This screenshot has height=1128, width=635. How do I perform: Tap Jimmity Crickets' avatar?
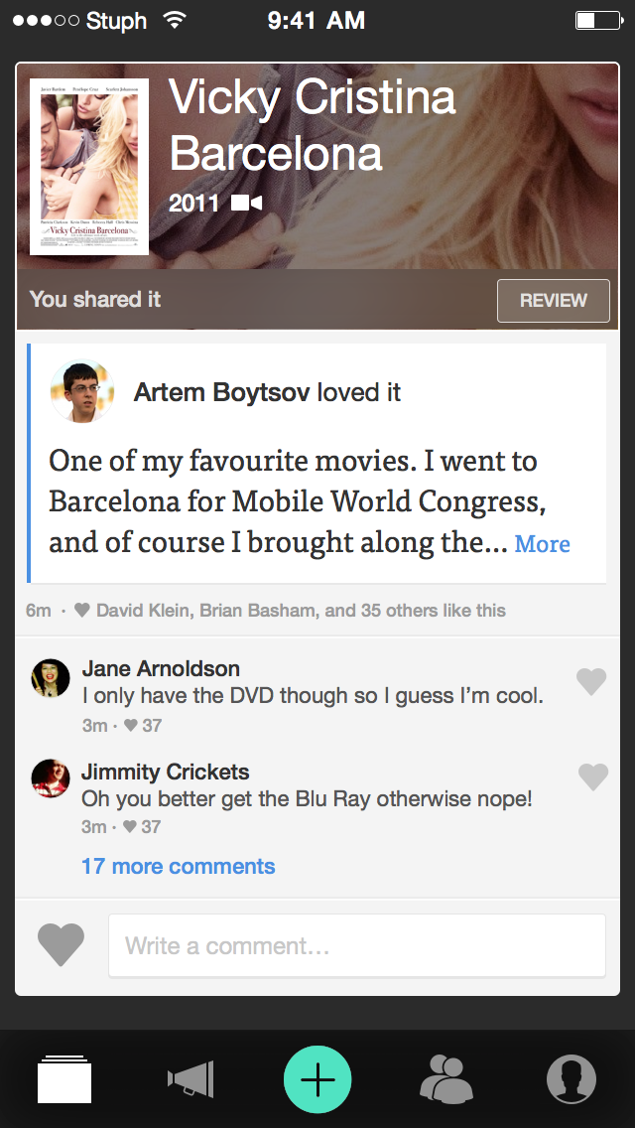(51, 778)
